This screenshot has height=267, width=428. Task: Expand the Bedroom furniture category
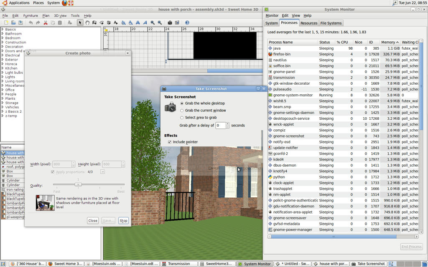(3, 38)
